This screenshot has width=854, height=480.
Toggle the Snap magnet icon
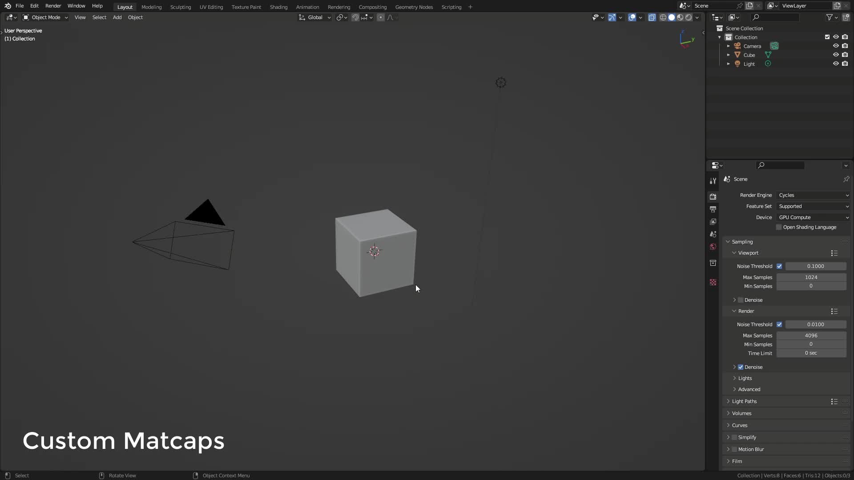tap(355, 17)
